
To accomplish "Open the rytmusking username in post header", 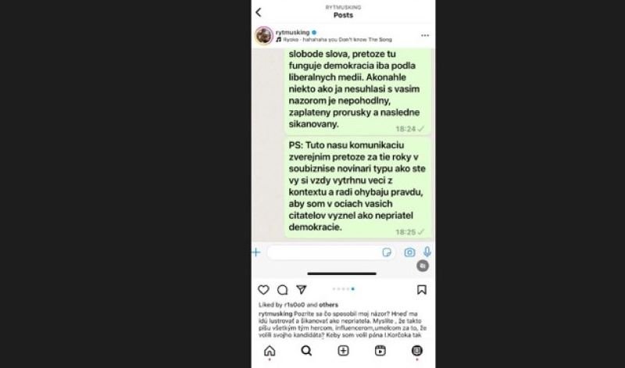I will pyautogui.click(x=292, y=32).
